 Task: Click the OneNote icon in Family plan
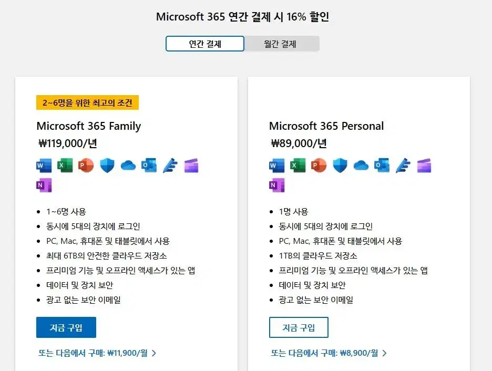pos(44,185)
